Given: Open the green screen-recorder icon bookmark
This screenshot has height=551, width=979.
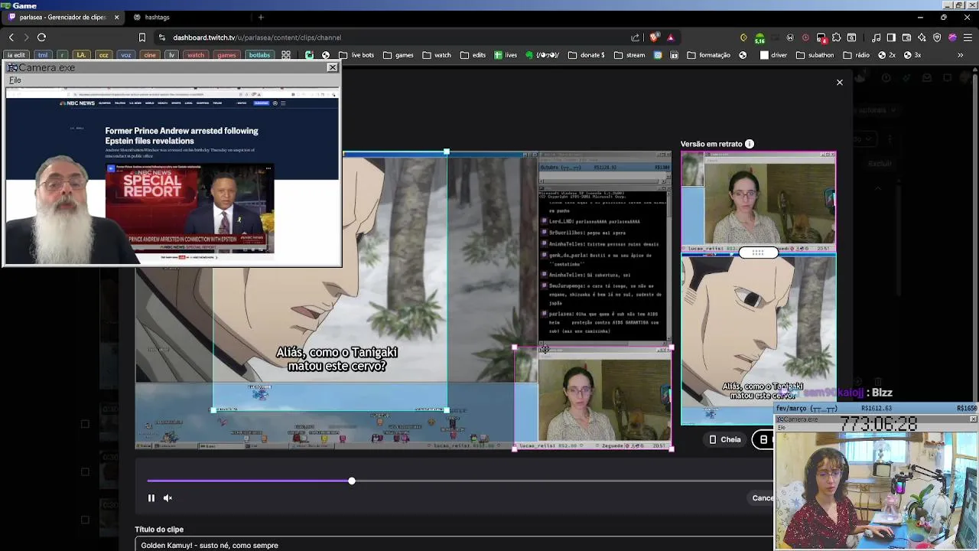Looking at the screenshot, I should [x=309, y=55].
